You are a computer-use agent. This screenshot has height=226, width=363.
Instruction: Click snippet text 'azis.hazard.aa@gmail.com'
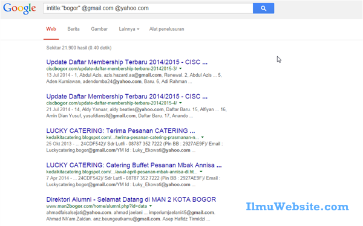132,75
